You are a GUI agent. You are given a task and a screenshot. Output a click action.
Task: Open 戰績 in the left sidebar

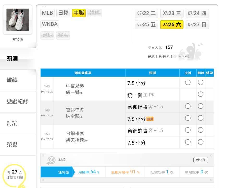12,80
